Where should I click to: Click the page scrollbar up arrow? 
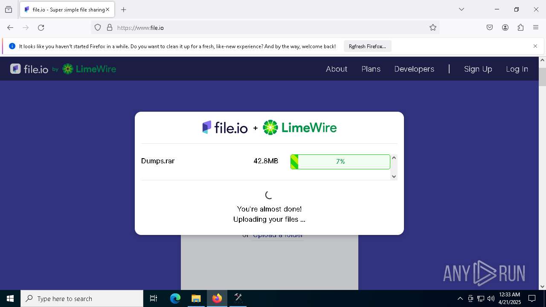542,60
